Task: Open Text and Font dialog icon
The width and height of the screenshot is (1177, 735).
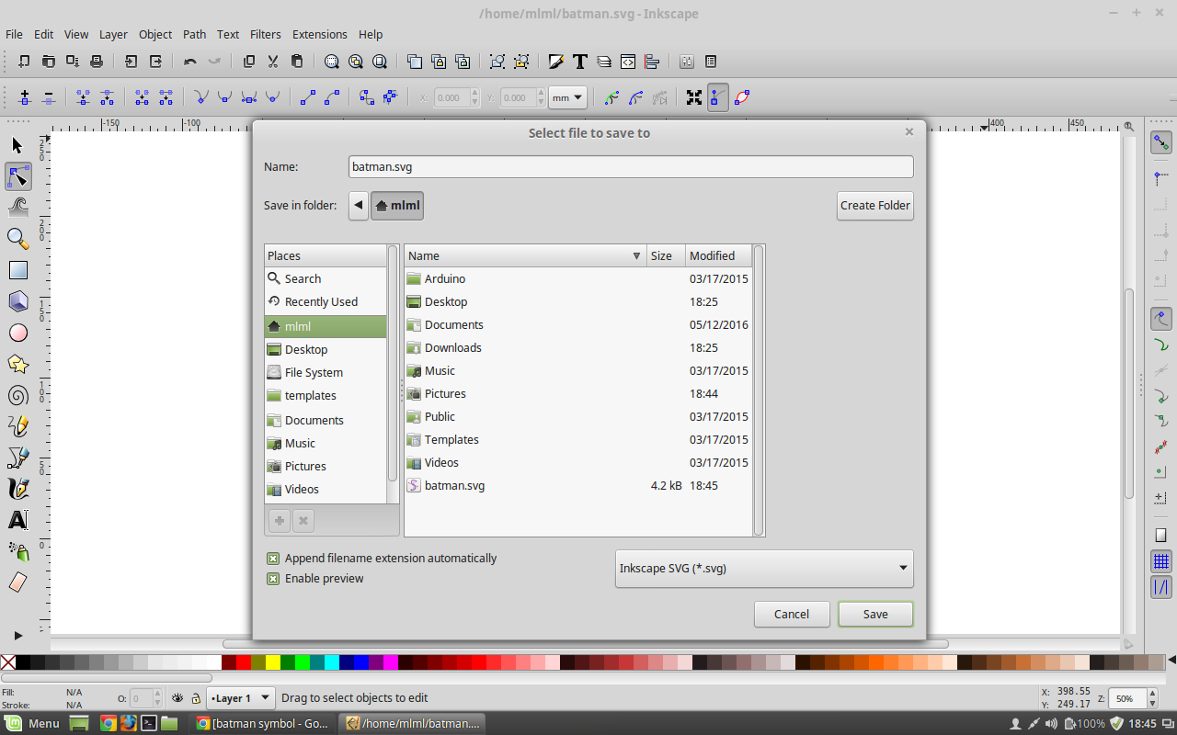Action: tap(580, 62)
